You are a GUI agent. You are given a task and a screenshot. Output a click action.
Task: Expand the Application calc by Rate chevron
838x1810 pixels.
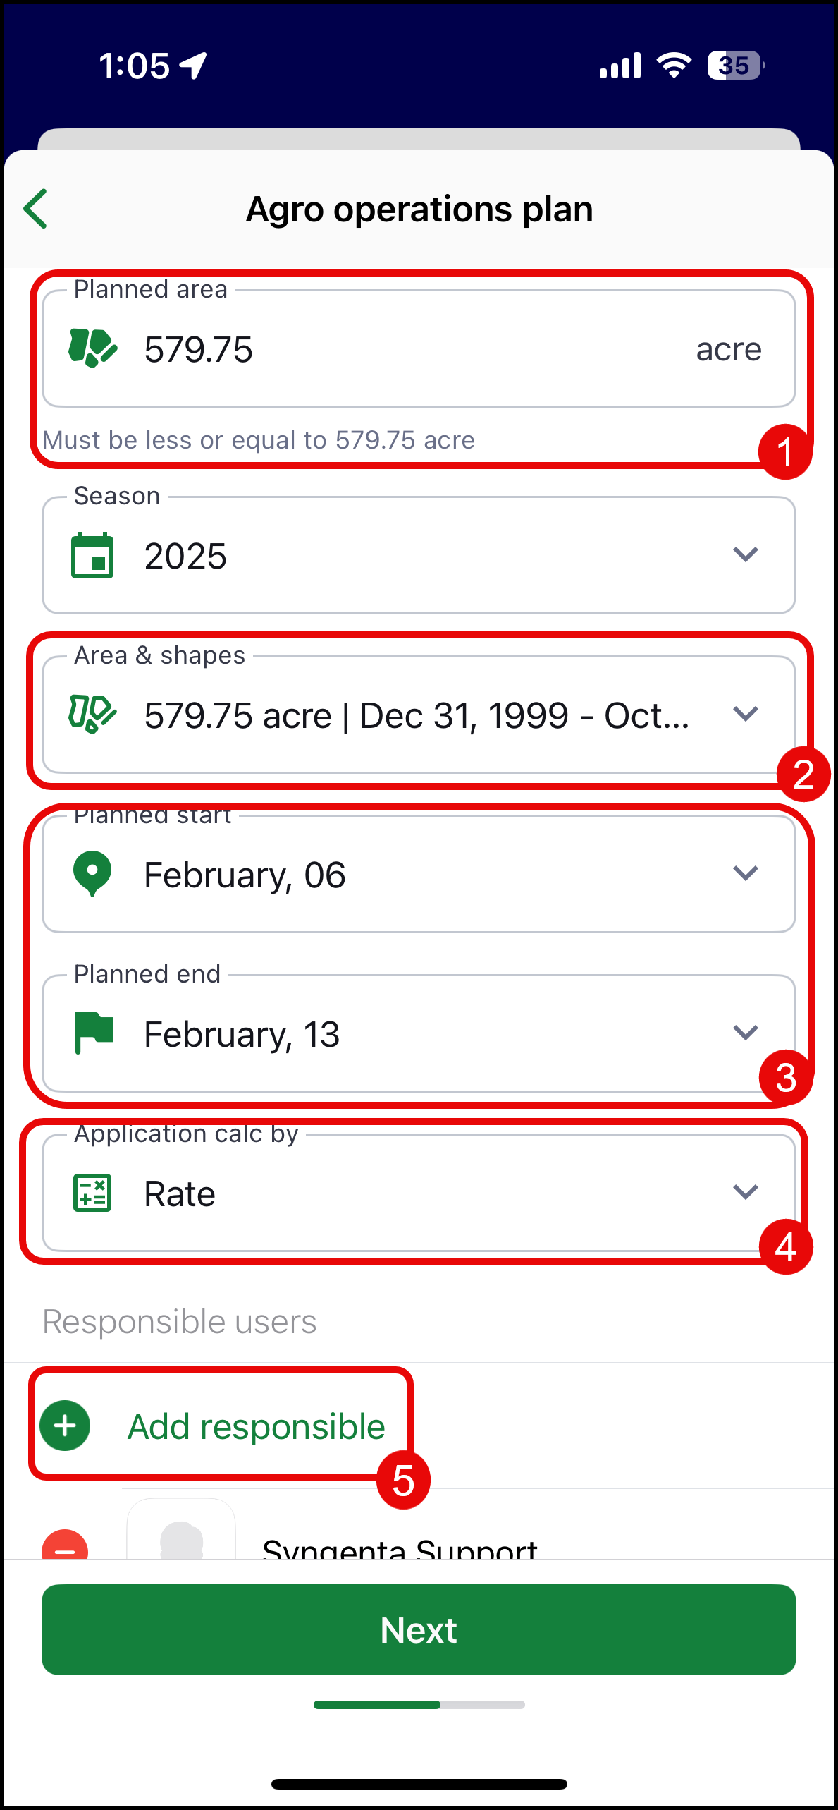tap(745, 1192)
